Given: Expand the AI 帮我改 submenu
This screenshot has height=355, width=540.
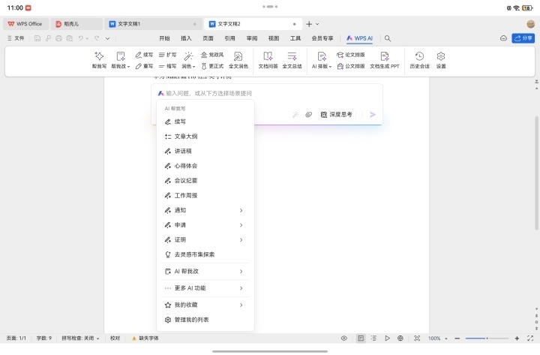Looking at the screenshot, I should coord(205,271).
